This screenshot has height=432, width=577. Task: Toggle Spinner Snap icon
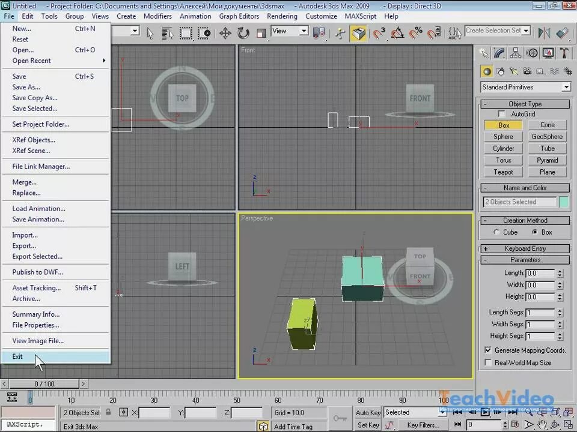point(434,34)
